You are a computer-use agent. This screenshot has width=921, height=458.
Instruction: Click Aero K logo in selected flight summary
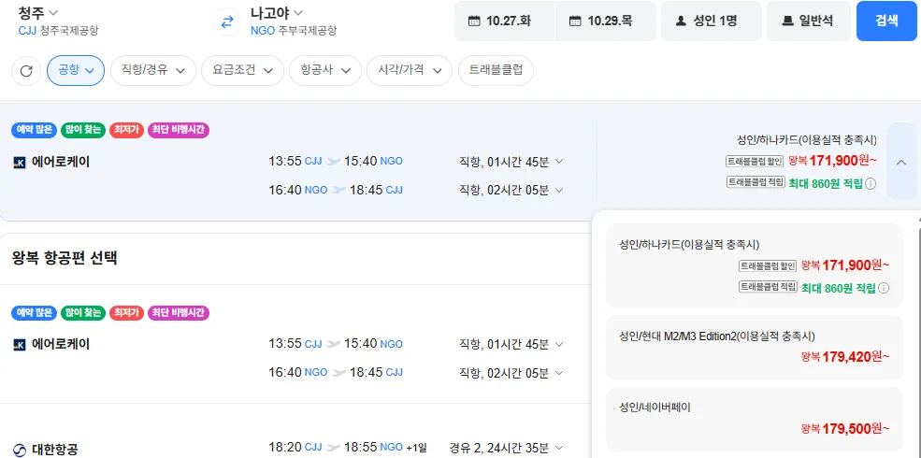(x=19, y=164)
